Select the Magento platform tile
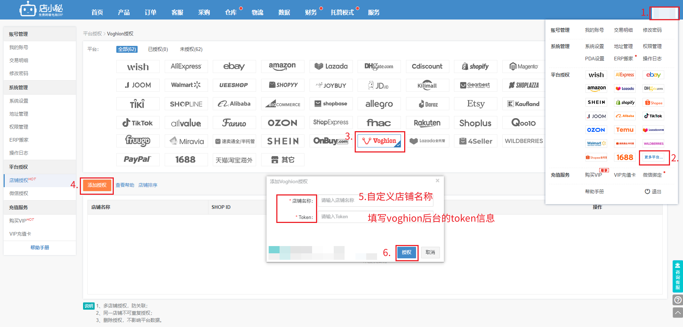 pyautogui.click(x=524, y=66)
